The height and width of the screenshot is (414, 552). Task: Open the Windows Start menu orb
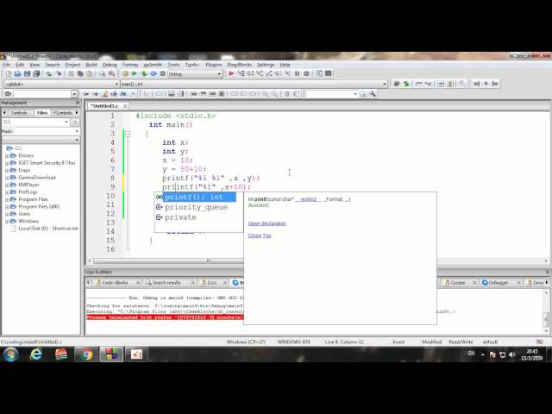(x=10, y=354)
